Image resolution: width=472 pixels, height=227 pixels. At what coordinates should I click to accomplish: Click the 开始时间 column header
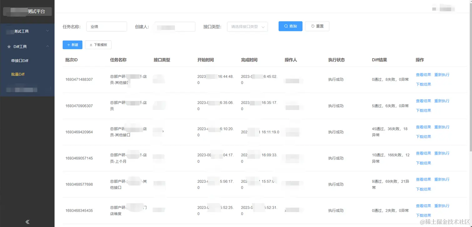[x=206, y=60]
